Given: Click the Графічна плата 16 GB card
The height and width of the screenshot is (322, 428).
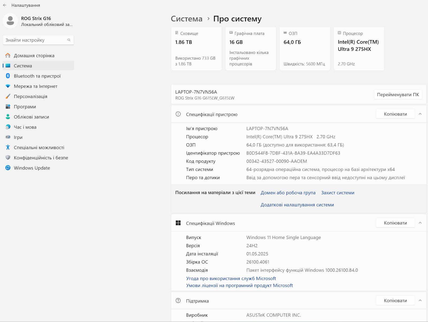Looking at the screenshot, I should pos(251,49).
